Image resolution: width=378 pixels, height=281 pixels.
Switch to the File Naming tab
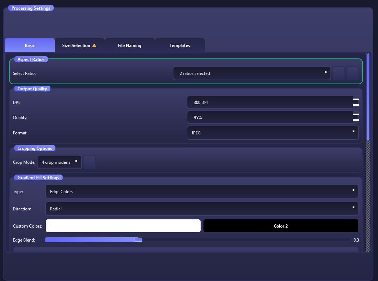pos(129,46)
